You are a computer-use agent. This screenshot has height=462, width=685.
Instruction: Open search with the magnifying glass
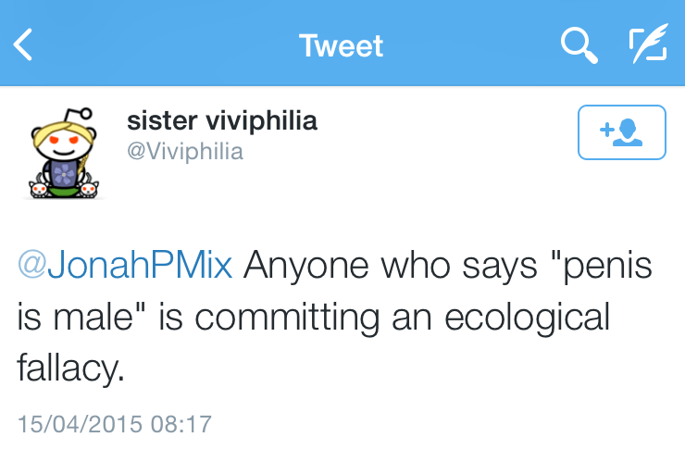579,44
